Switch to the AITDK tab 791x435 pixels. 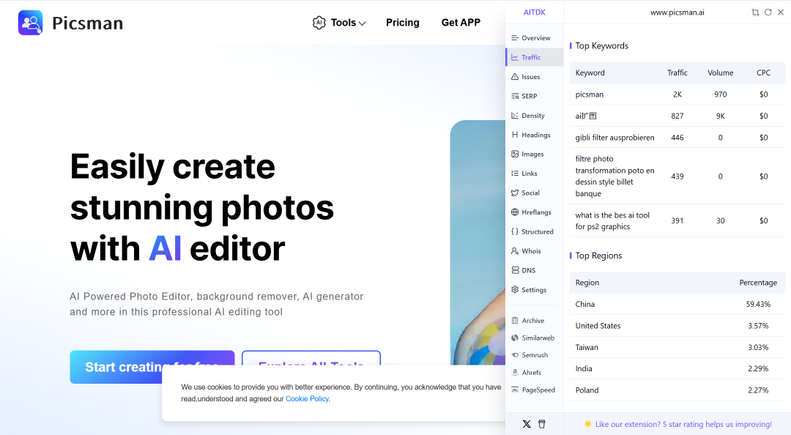point(534,12)
